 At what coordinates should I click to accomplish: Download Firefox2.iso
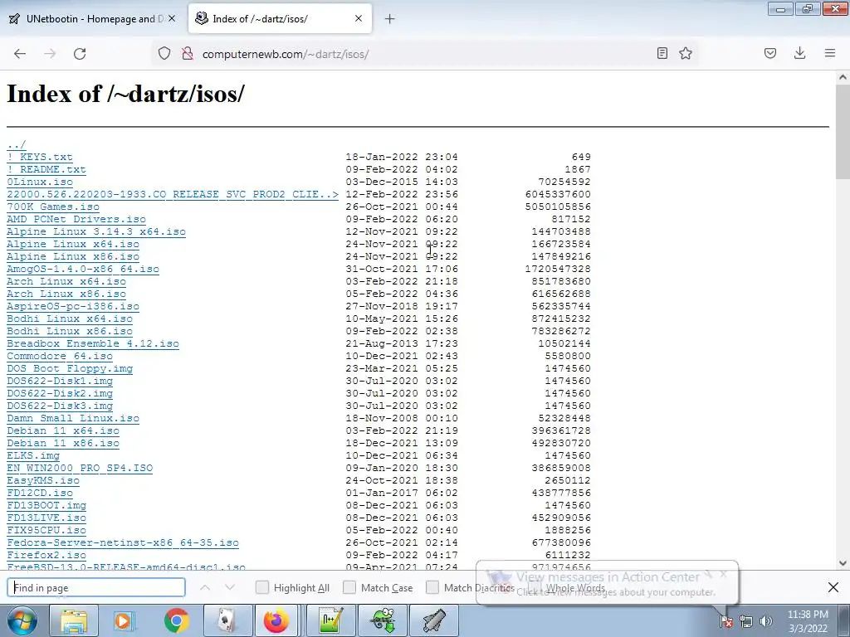coord(46,556)
